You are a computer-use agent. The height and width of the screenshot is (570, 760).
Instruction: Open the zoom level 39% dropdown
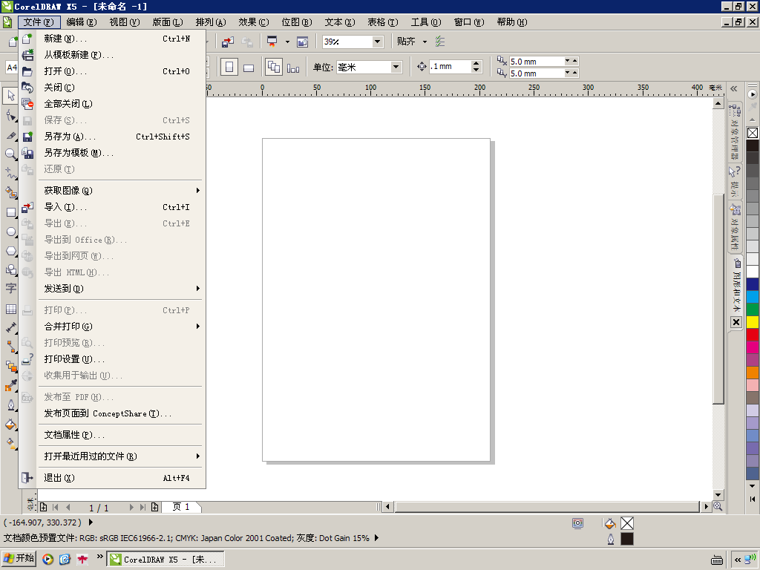coord(377,42)
